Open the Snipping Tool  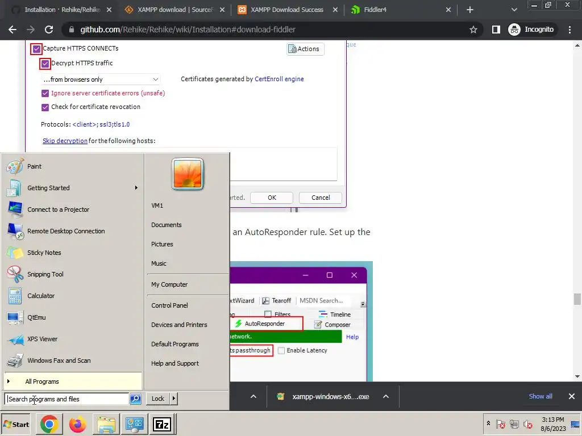click(x=45, y=274)
